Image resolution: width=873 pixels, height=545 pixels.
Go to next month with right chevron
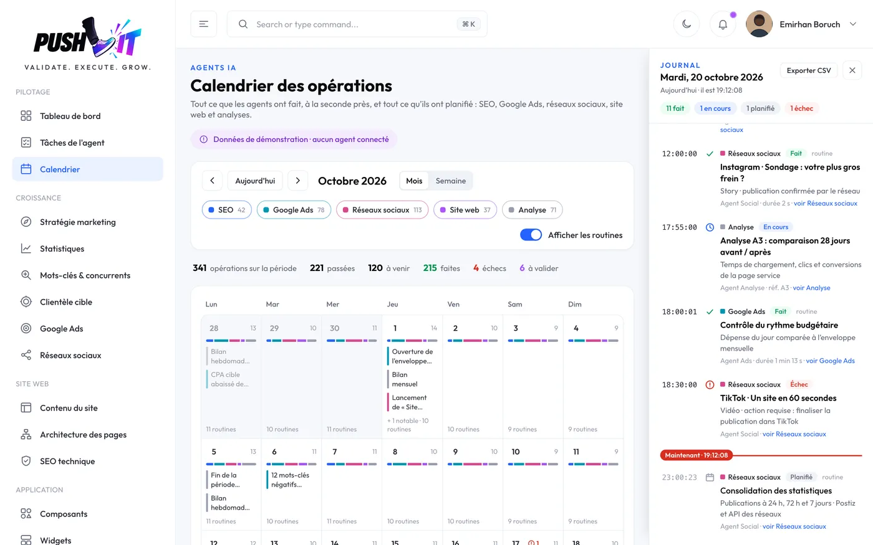point(298,181)
